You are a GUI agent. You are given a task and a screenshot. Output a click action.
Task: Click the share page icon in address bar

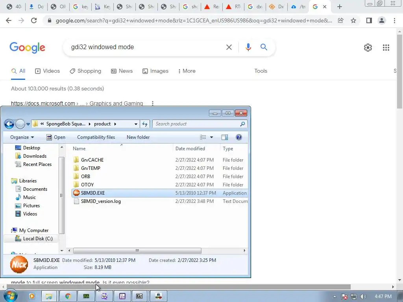341,20
